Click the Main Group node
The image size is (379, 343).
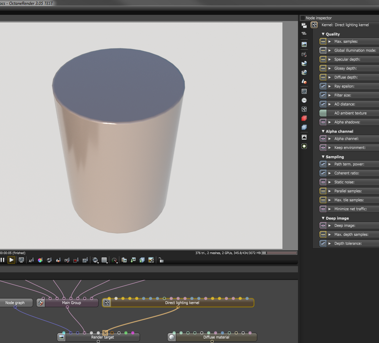pyautogui.click(x=71, y=303)
